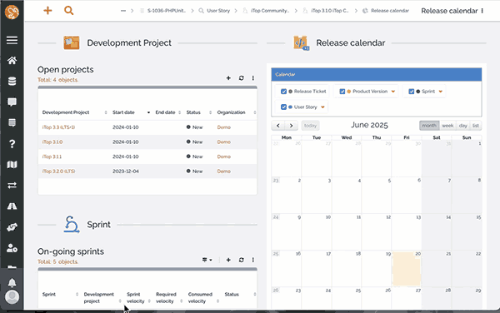The width and height of the screenshot is (500, 313).
Task: Open the chat bubble sidebar icon
Action: pyautogui.click(x=12, y=102)
